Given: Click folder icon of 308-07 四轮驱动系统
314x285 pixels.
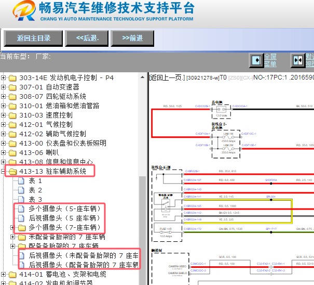Looking at the screenshot, I should [x=12, y=97].
